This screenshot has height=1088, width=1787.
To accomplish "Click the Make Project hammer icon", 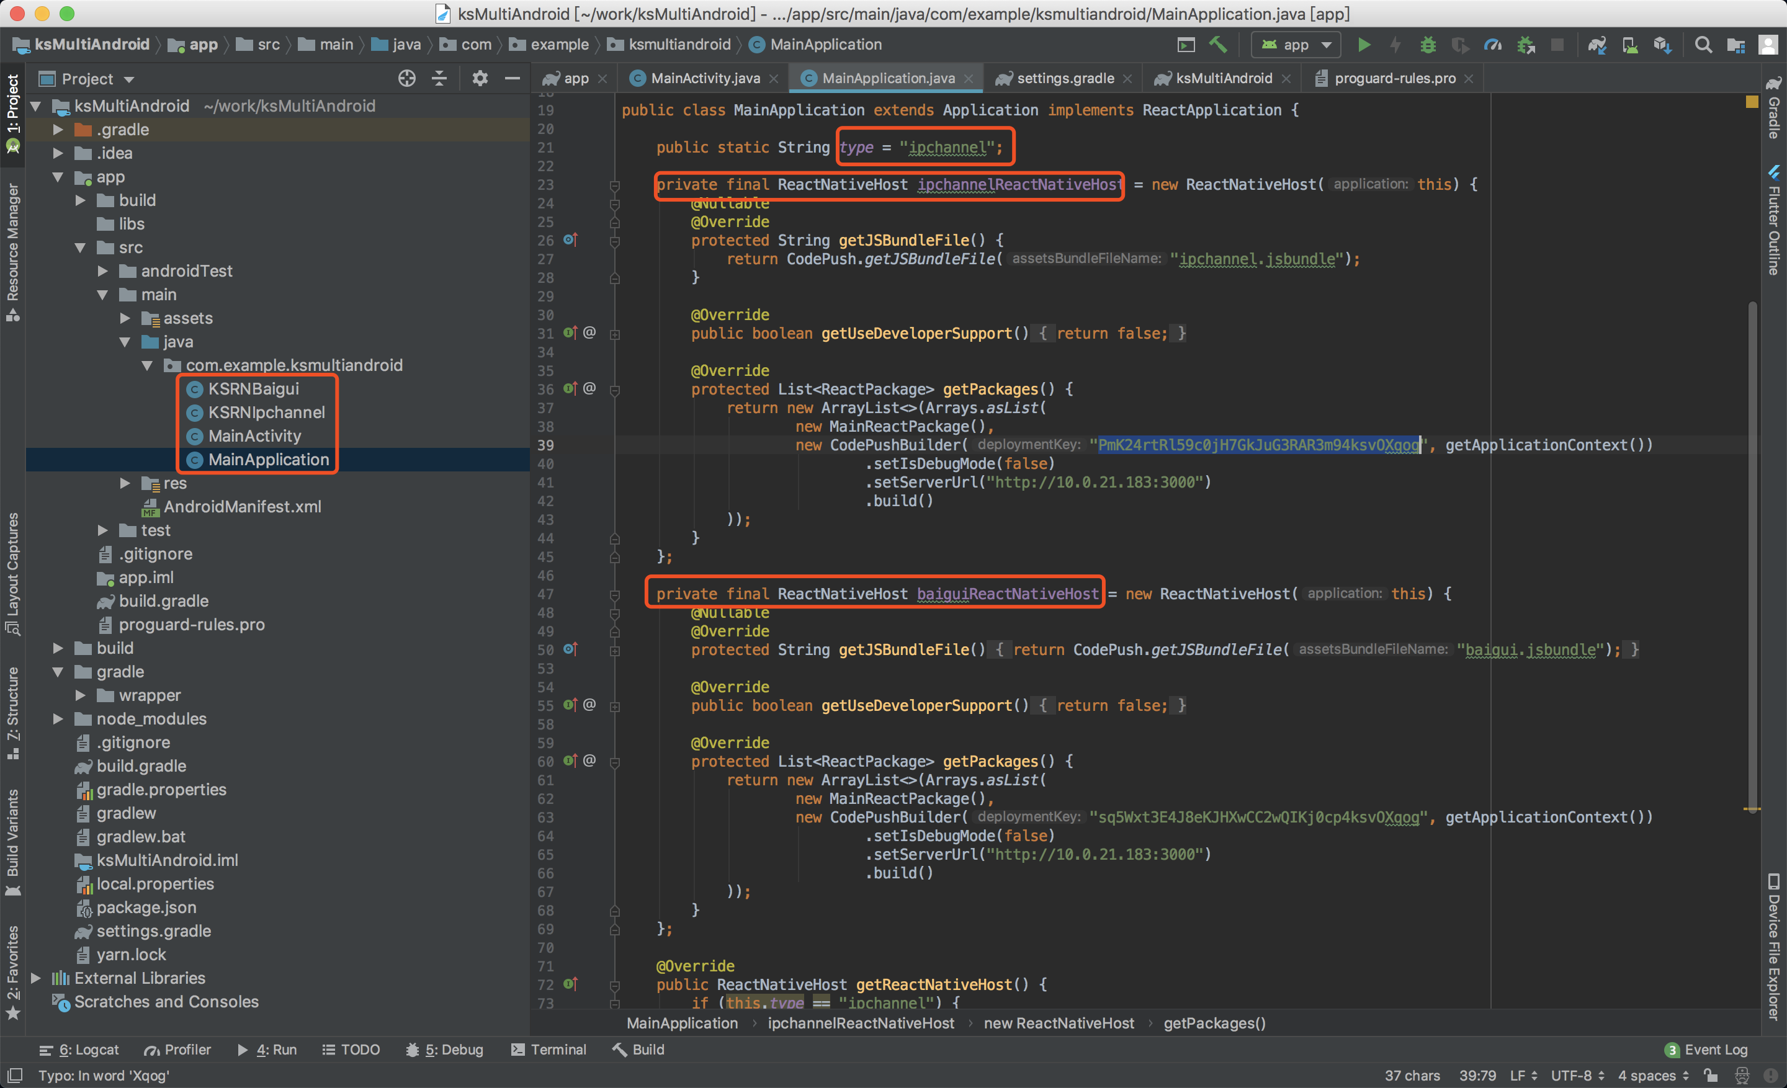I will 1217,45.
